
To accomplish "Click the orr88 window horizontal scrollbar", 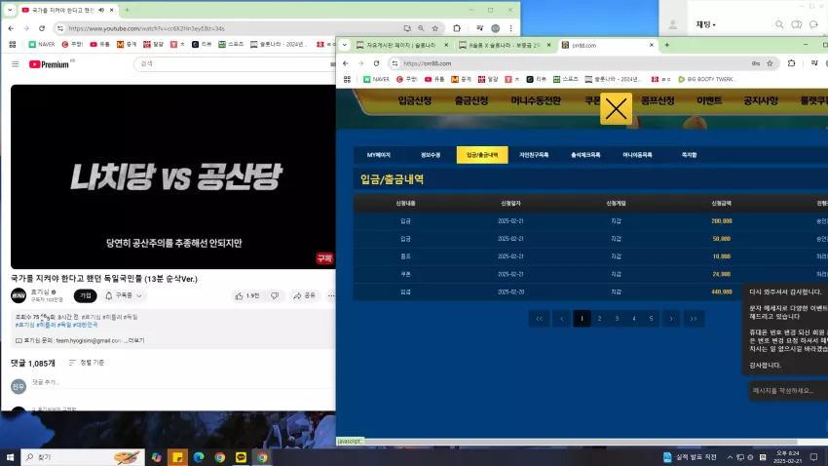I will [581, 442].
